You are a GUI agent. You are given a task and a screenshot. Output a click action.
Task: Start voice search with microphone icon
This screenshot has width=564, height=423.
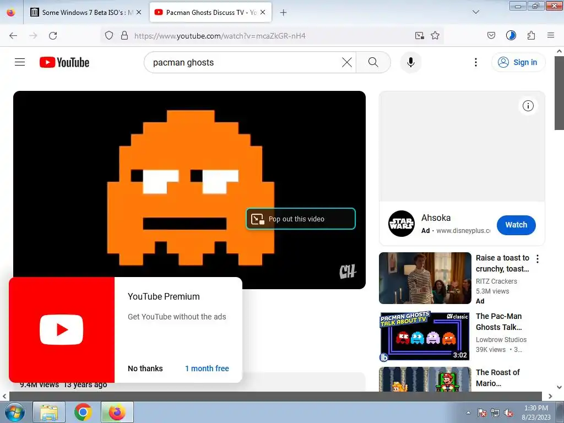point(410,62)
